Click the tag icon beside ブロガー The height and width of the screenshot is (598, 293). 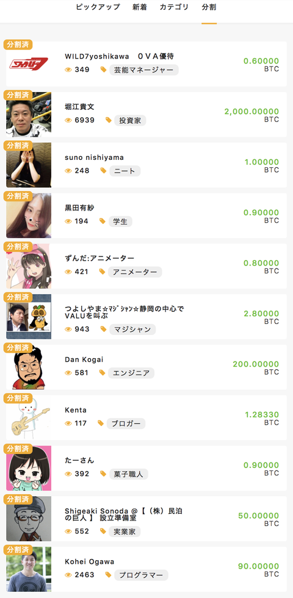point(101,423)
